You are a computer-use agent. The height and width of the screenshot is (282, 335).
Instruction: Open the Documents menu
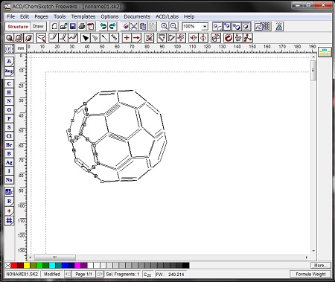137,16
